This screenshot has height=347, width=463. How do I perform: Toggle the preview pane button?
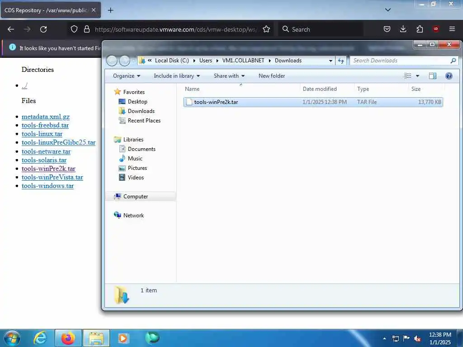point(433,76)
